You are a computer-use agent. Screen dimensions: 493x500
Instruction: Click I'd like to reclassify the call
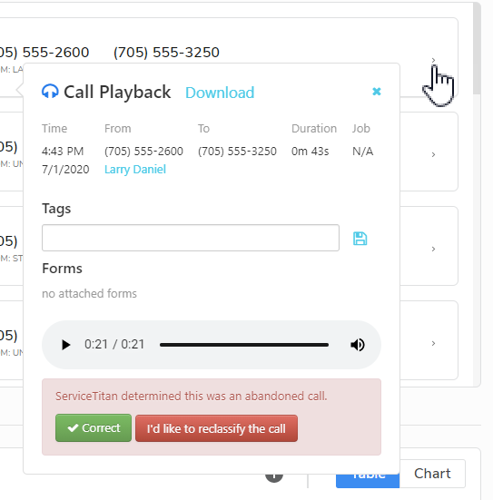[x=216, y=428]
